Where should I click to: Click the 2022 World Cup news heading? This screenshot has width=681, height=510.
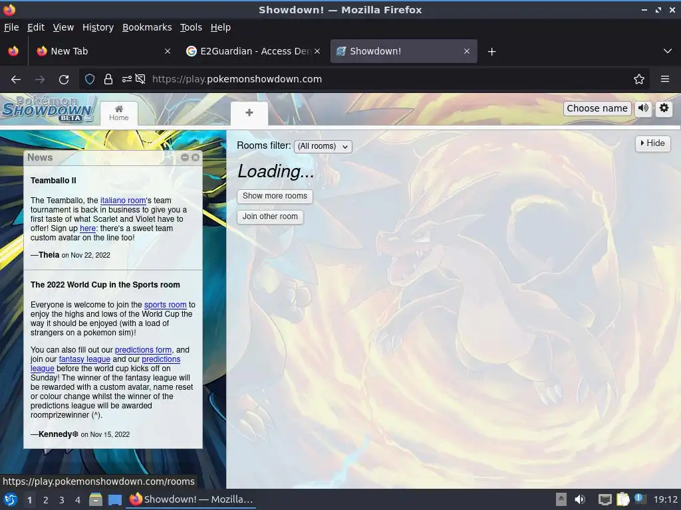click(x=105, y=284)
